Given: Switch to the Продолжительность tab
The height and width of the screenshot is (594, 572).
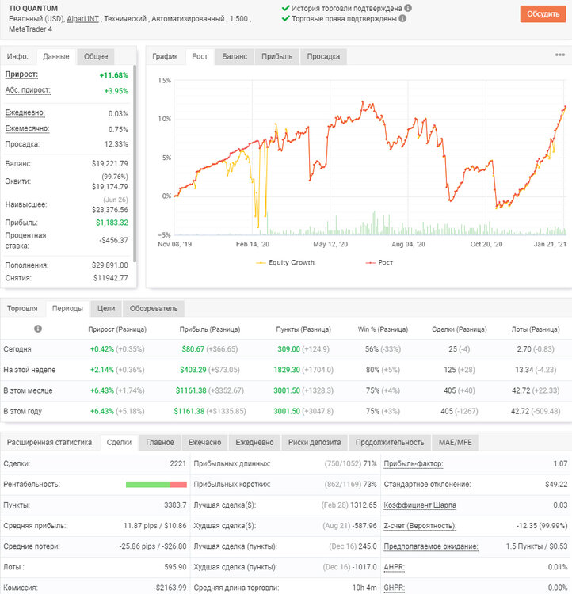Looking at the screenshot, I should (x=390, y=442).
